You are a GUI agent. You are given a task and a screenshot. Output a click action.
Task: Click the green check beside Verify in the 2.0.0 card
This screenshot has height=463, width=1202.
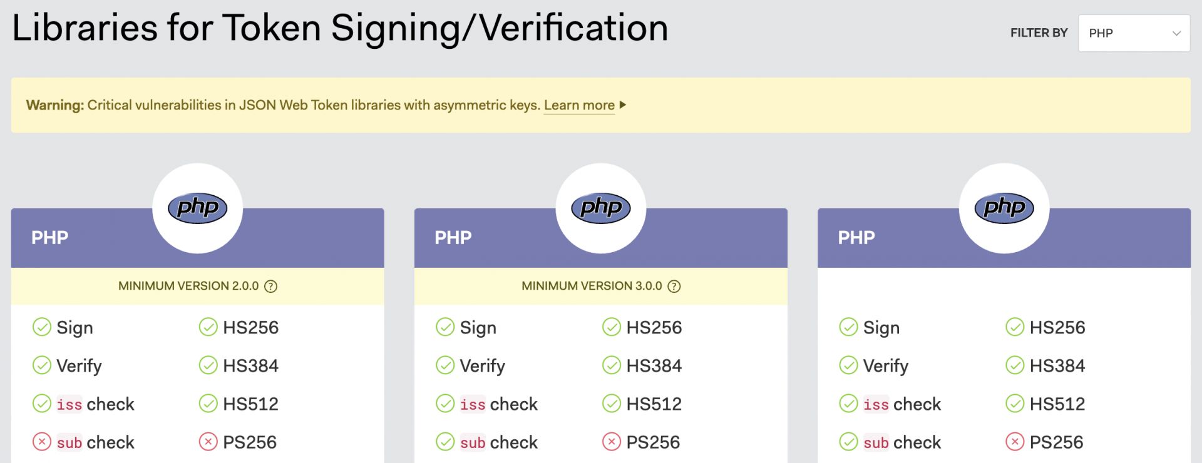42,365
